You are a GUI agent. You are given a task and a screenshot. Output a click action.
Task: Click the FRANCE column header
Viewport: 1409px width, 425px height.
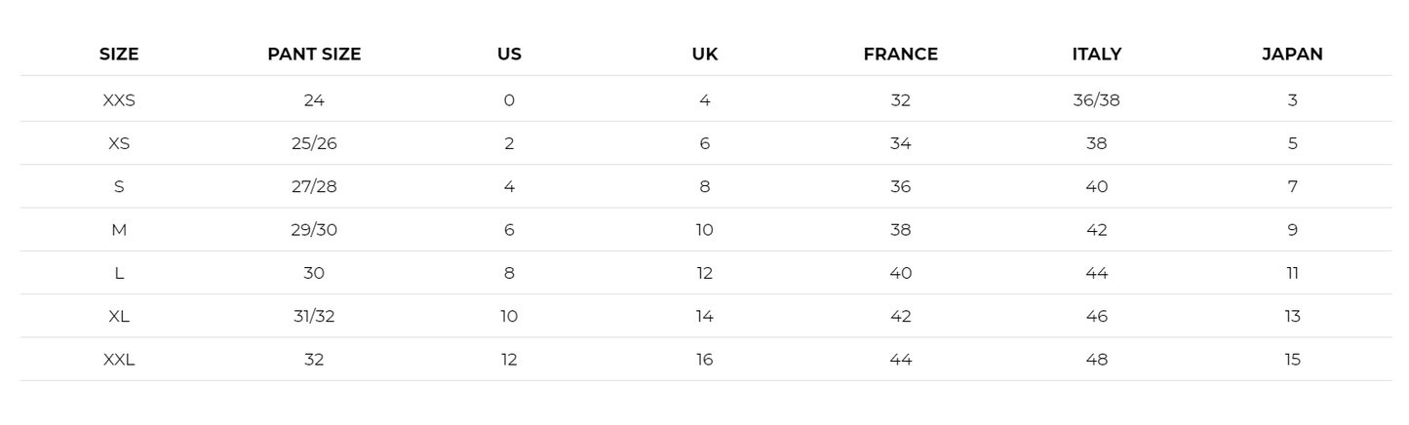coord(900,55)
